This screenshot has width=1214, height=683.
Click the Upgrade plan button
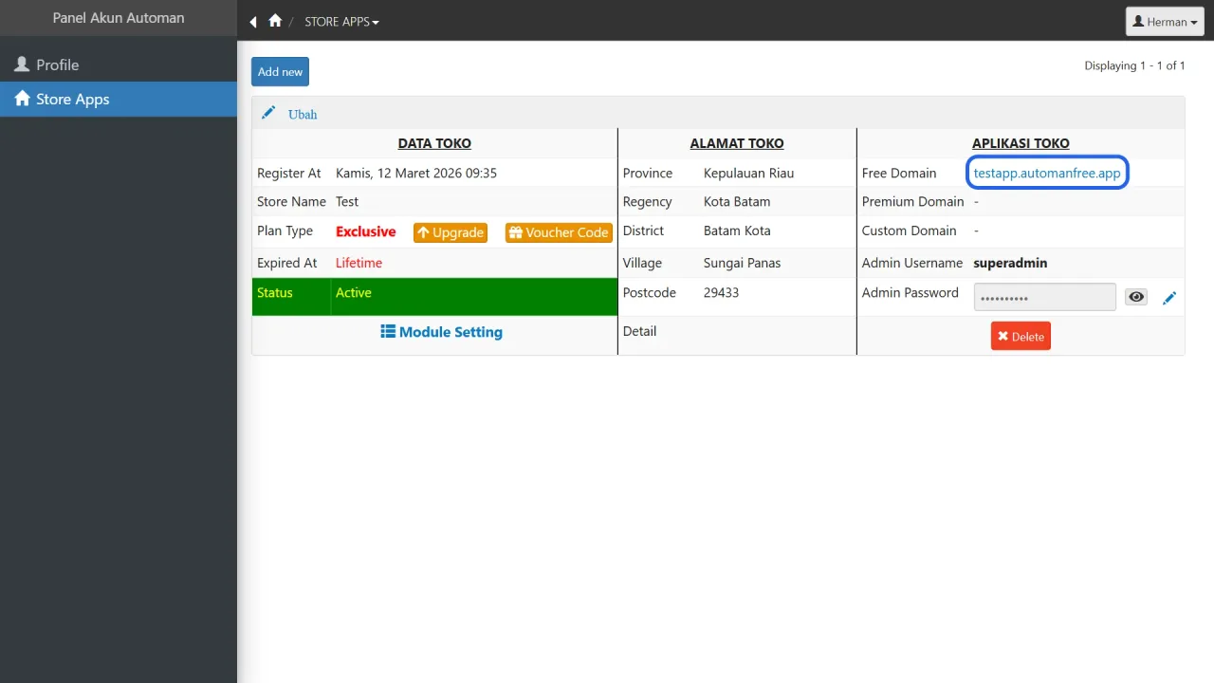(x=451, y=232)
